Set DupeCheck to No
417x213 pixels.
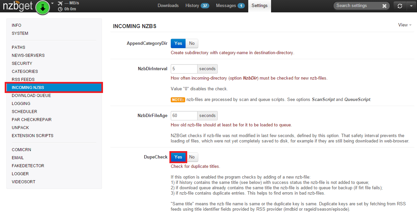pos(192,157)
